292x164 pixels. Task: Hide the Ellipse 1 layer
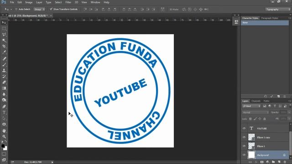[244, 146]
